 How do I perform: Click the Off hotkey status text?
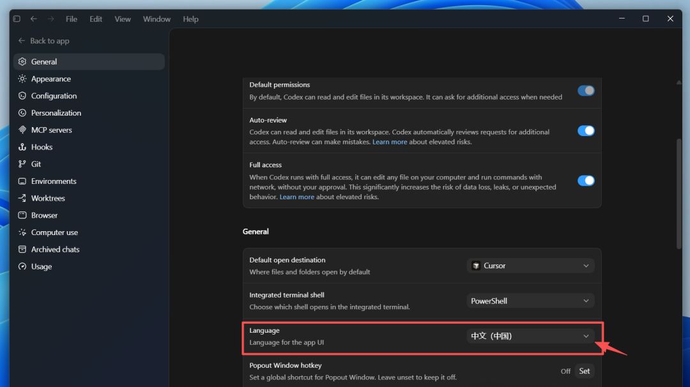[x=565, y=371]
